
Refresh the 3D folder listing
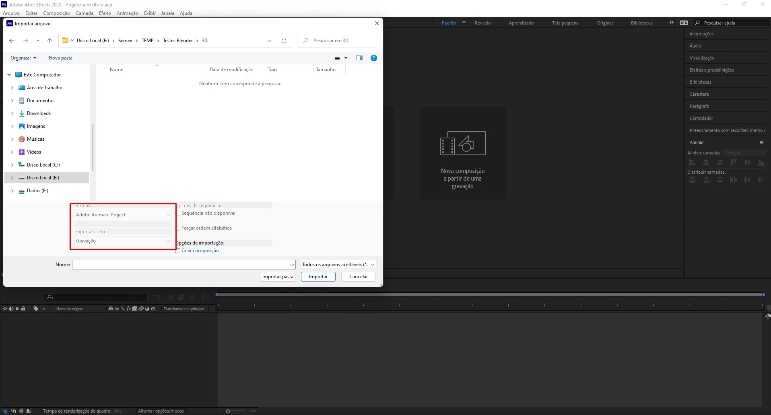pos(284,41)
